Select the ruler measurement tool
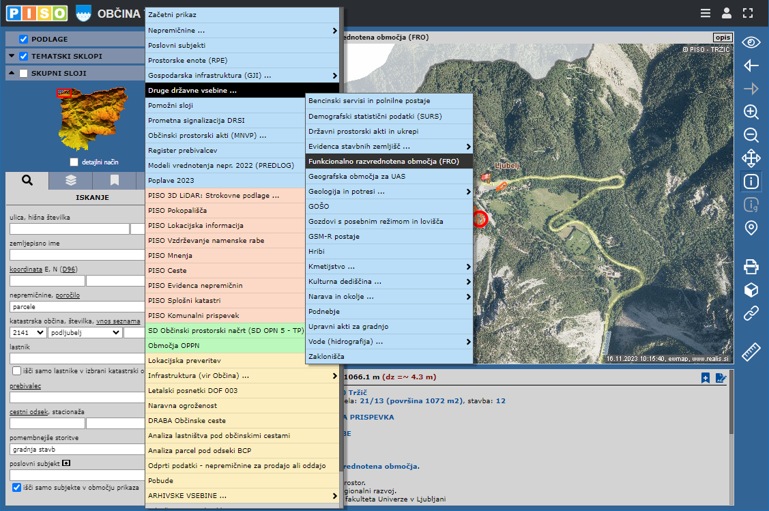This screenshot has height=511, width=769. tap(751, 352)
